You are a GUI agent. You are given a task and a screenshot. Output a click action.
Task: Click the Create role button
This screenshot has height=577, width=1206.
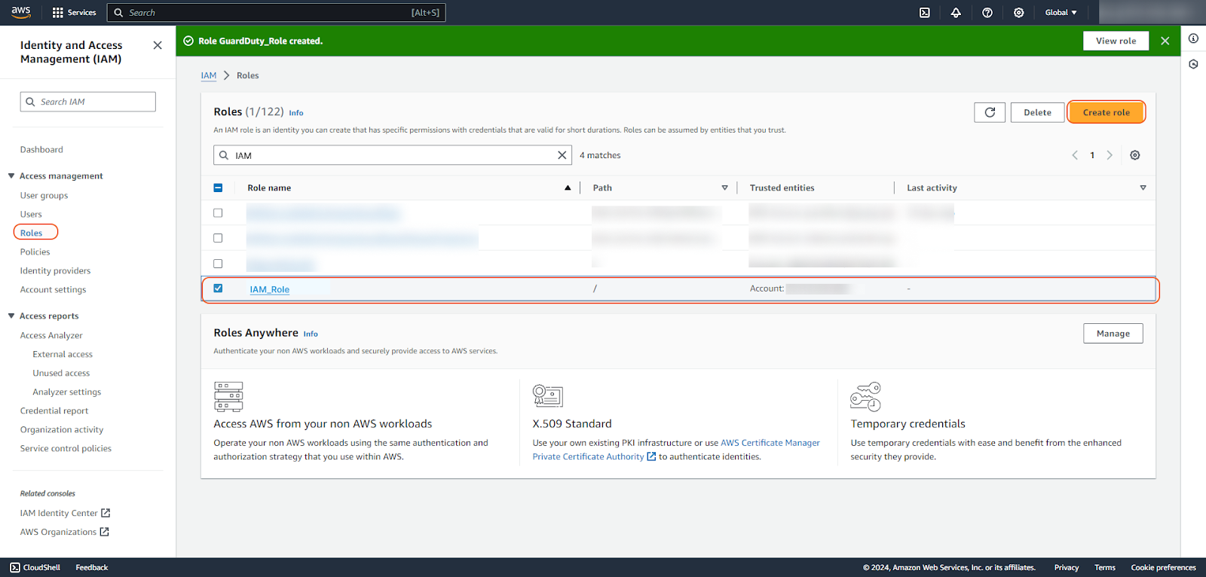1106,112
